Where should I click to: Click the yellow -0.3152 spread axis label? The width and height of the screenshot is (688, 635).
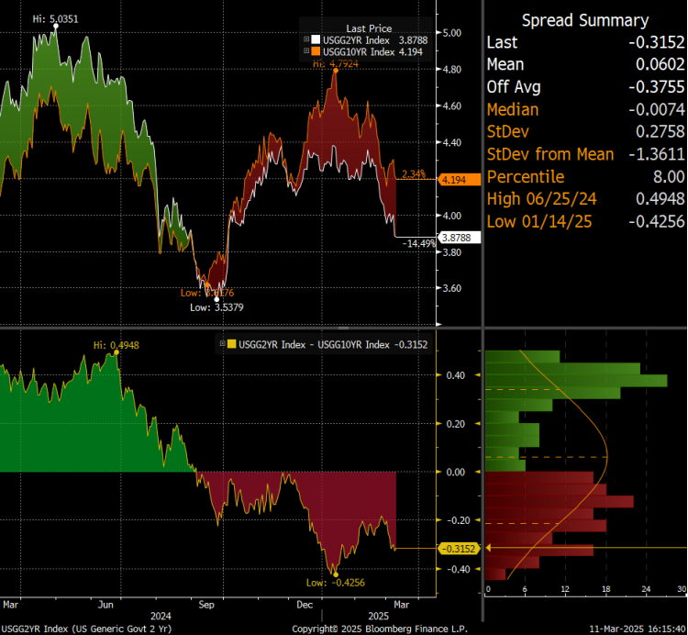click(456, 549)
